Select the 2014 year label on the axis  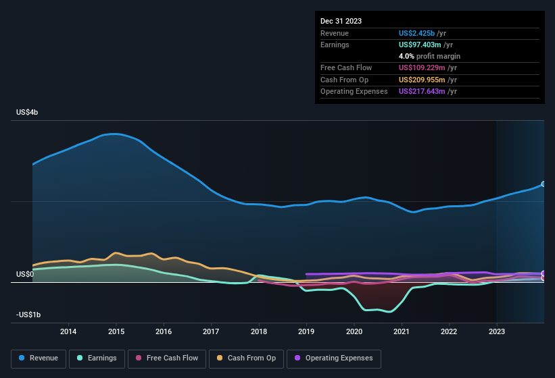[x=68, y=331]
